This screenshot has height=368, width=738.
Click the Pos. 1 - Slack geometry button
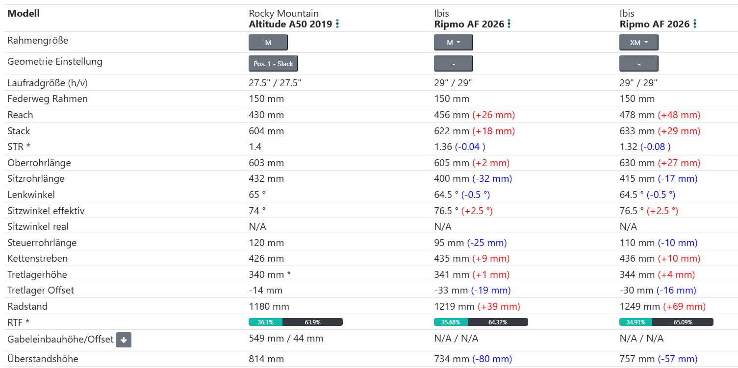click(x=273, y=64)
